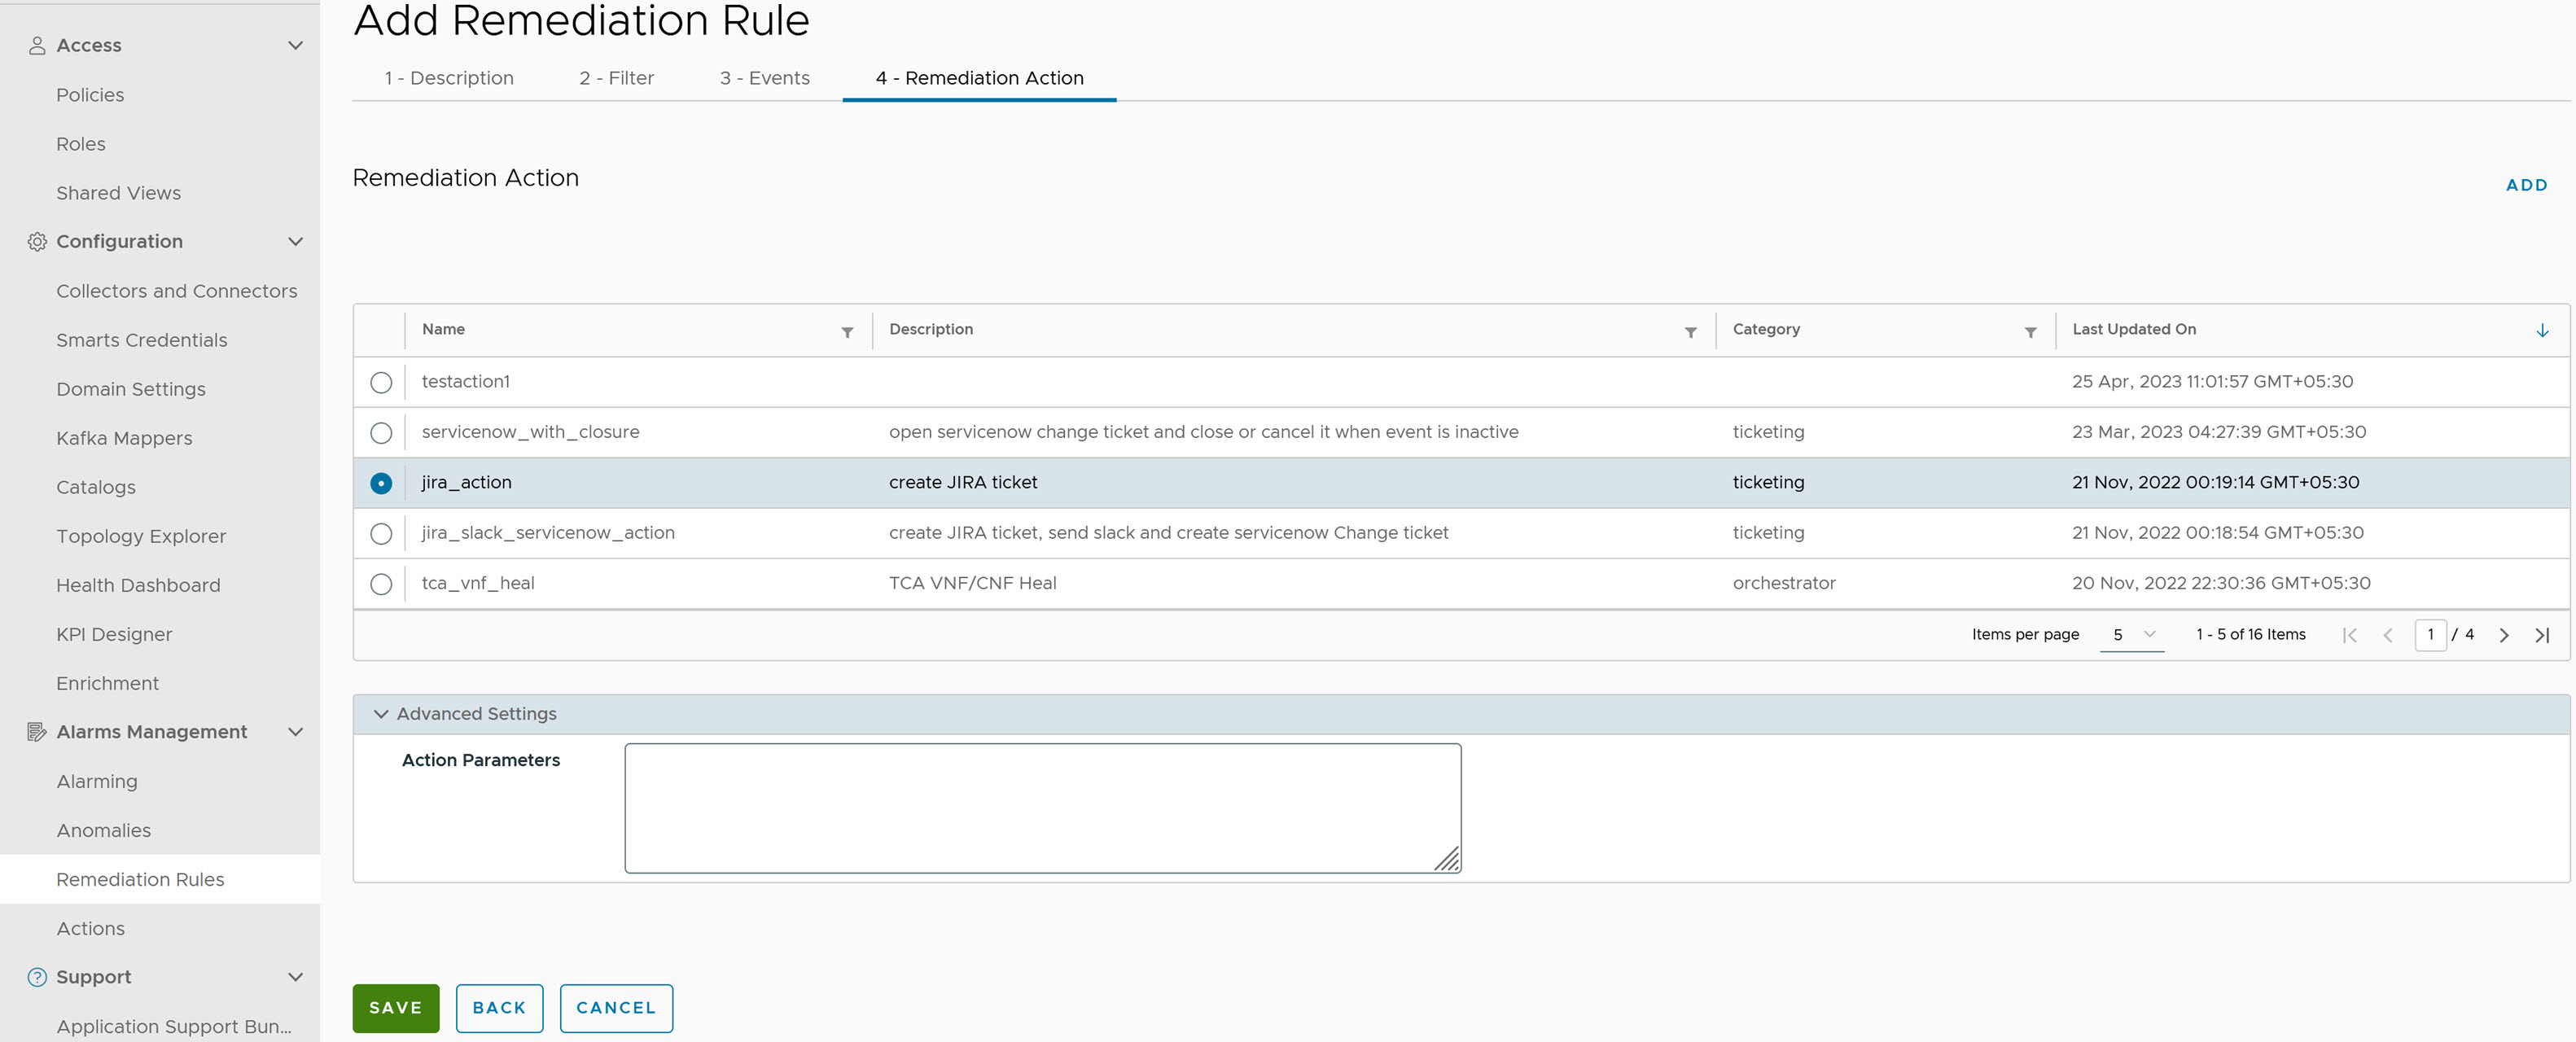Click the BACK button

point(499,1008)
